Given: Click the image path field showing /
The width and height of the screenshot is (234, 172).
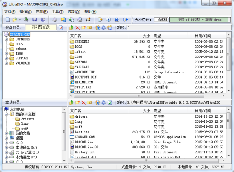Looking at the screenshot, I should pos(179,27).
